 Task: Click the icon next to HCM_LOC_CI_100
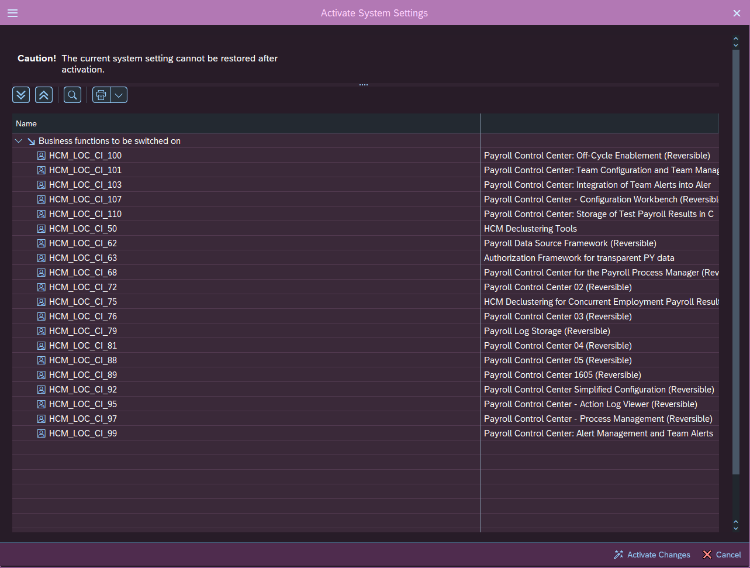pos(42,156)
